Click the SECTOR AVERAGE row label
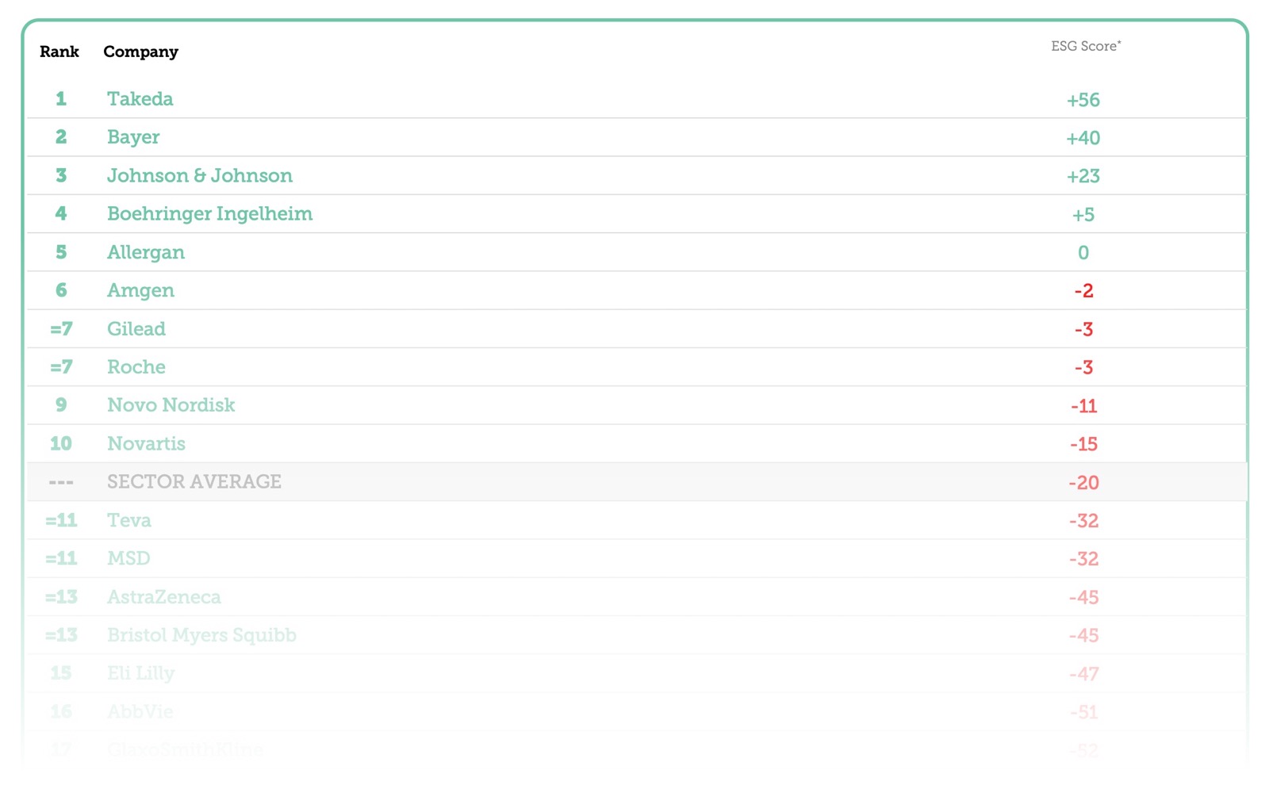1269x812 pixels. (x=194, y=481)
